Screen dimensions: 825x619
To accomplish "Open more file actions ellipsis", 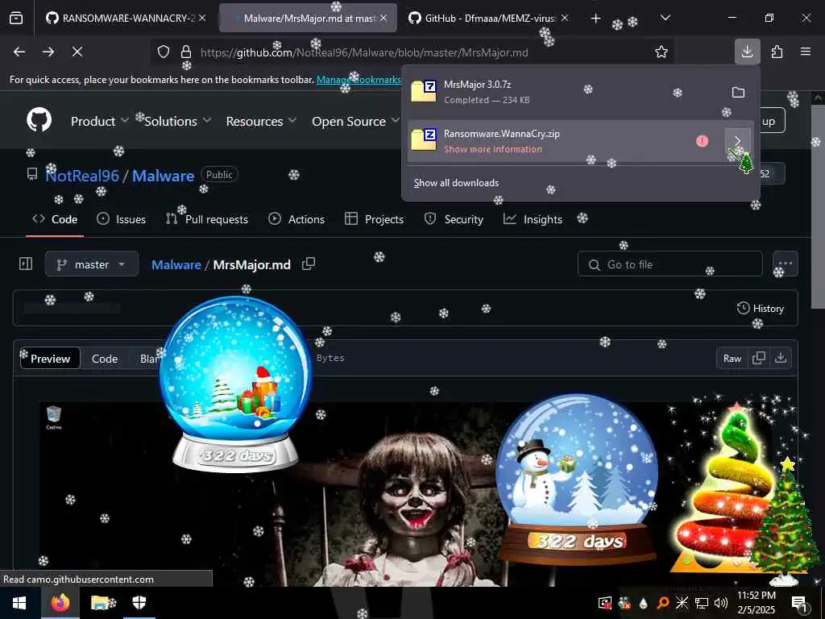I will pyautogui.click(x=785, y=264).
